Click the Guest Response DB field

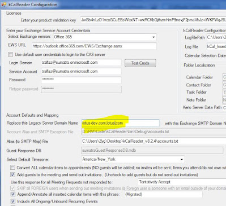[x=152, y=151]
